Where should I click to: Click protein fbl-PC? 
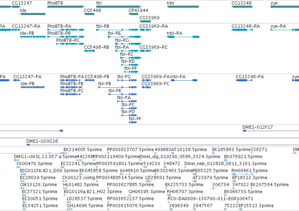pyautogui.click(x=129, y=108)
